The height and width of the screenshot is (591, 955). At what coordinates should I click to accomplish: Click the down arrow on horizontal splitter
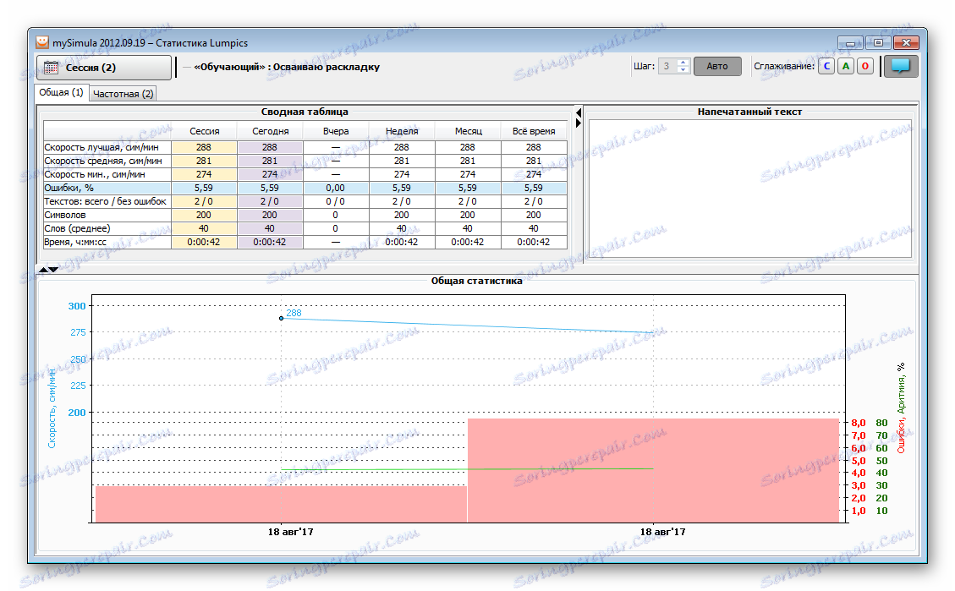click(53, 269)
